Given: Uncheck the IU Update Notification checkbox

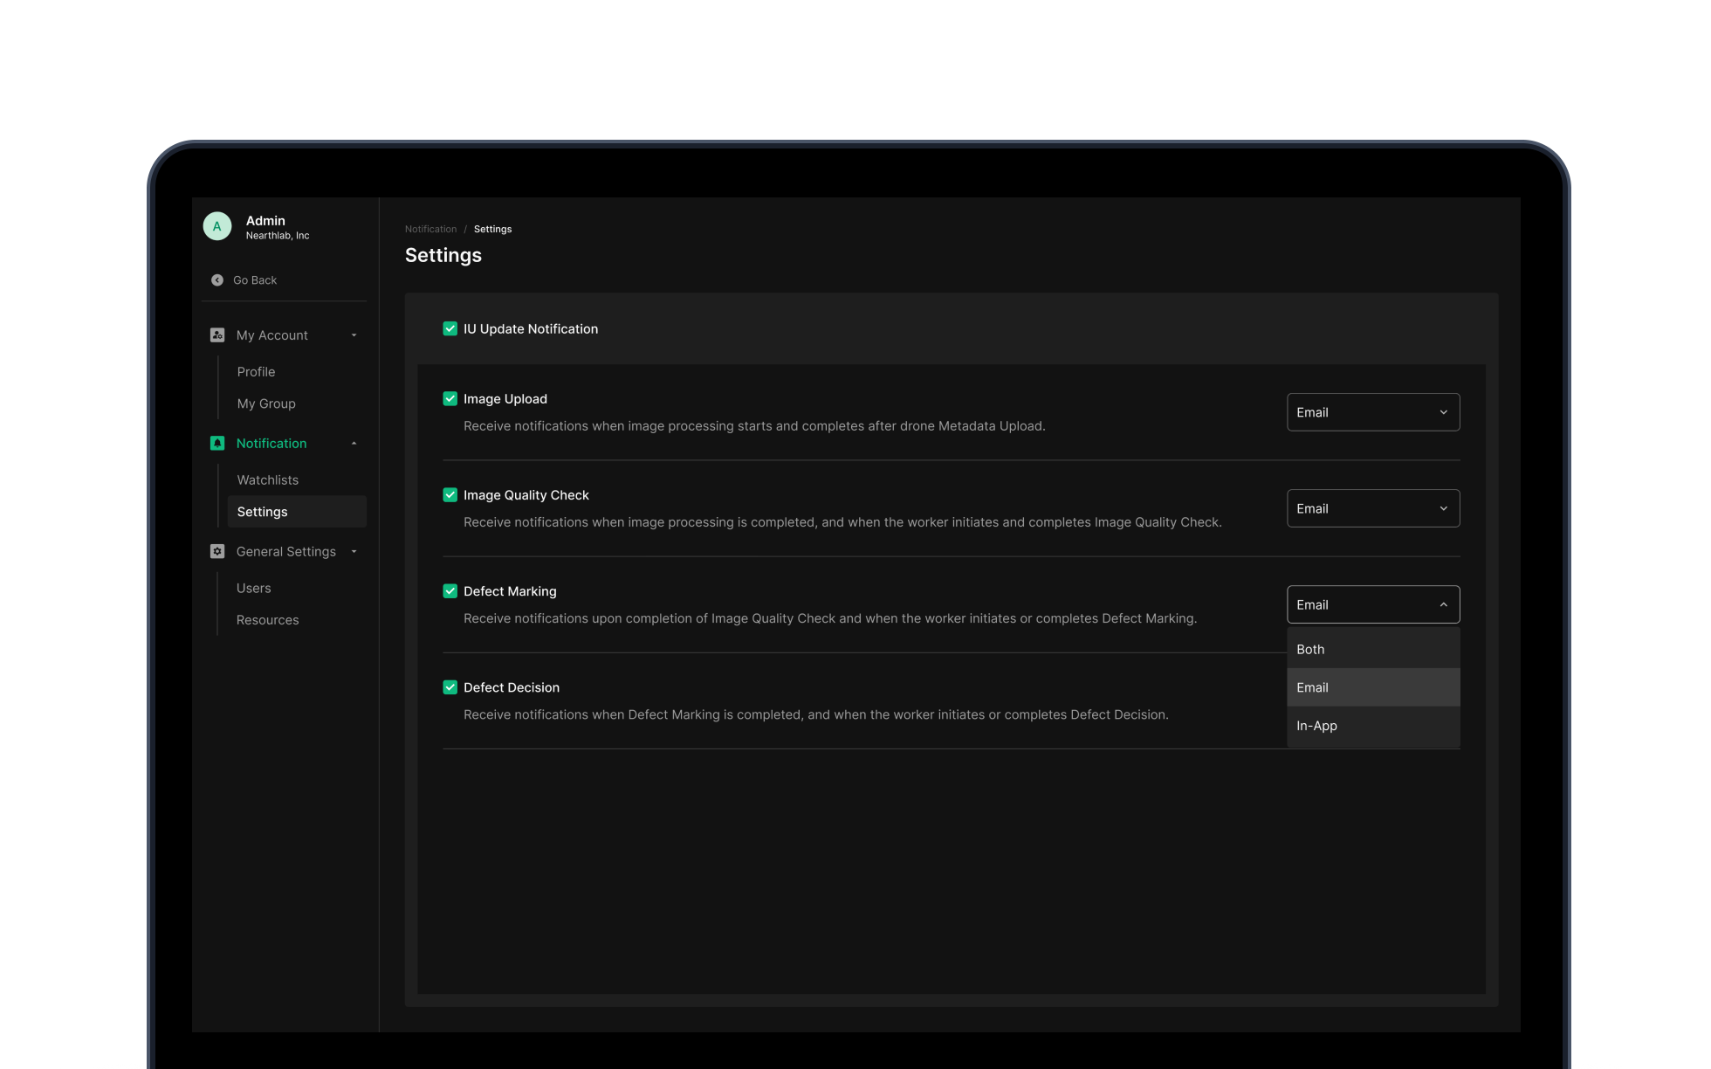Looking at the screenshot, I should point(450,328).
